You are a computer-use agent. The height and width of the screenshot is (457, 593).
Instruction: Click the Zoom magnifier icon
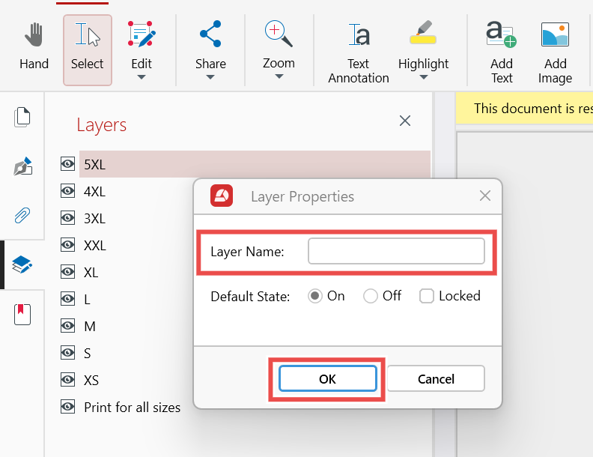tap(279, 34)
